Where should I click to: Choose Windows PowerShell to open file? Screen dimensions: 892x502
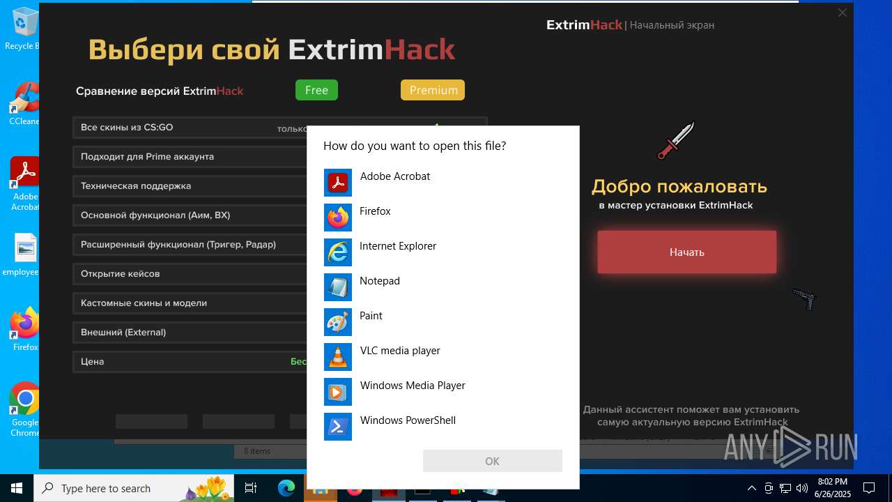[x=443, y=427]
